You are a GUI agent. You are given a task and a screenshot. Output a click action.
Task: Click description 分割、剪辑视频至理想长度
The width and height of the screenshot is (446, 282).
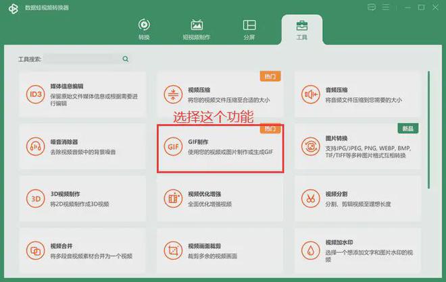(358, 204)
